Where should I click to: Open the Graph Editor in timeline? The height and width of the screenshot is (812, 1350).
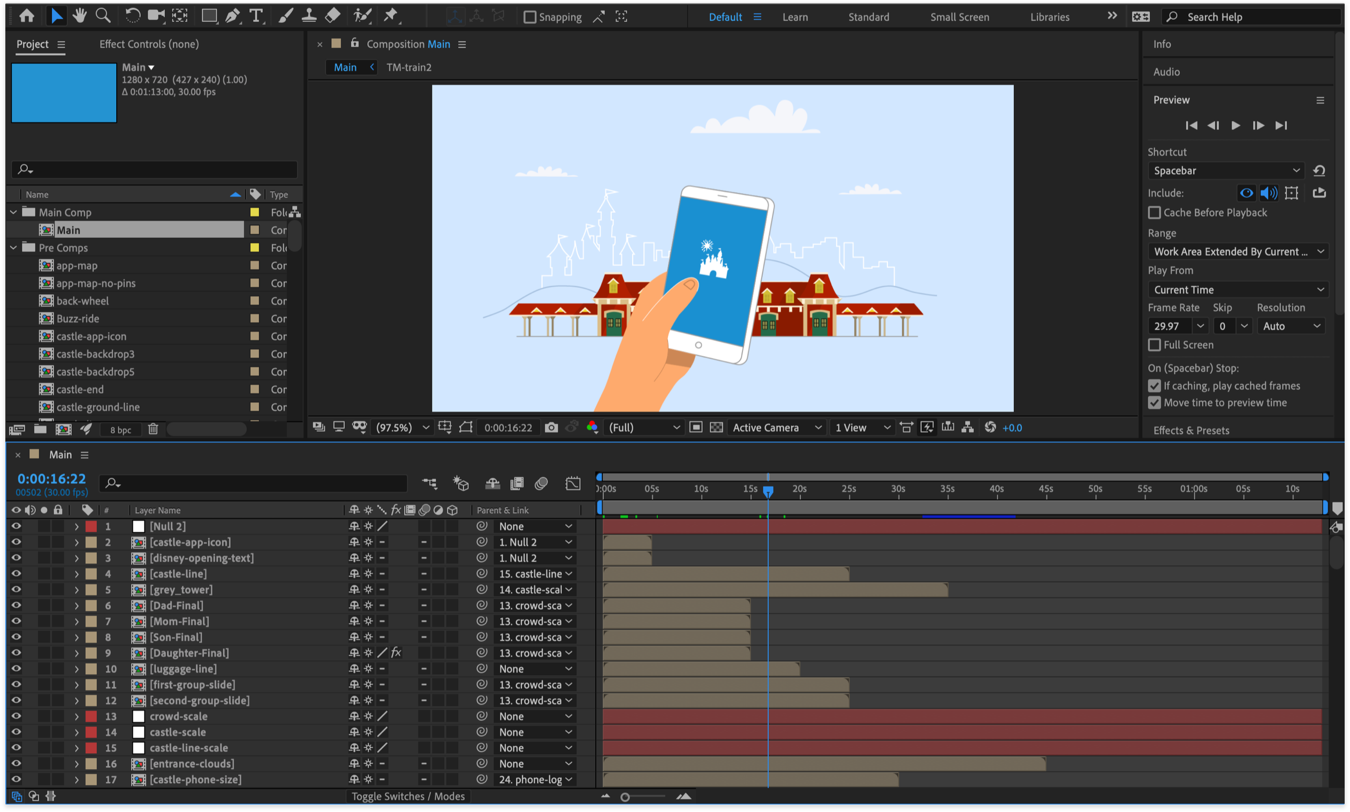click(573, 483)
